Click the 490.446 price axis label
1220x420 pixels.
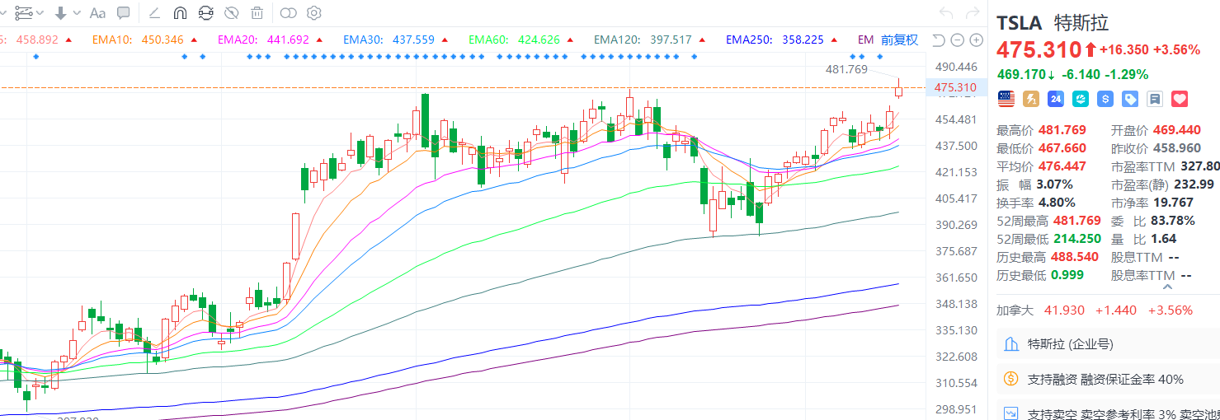coord(956,67)
